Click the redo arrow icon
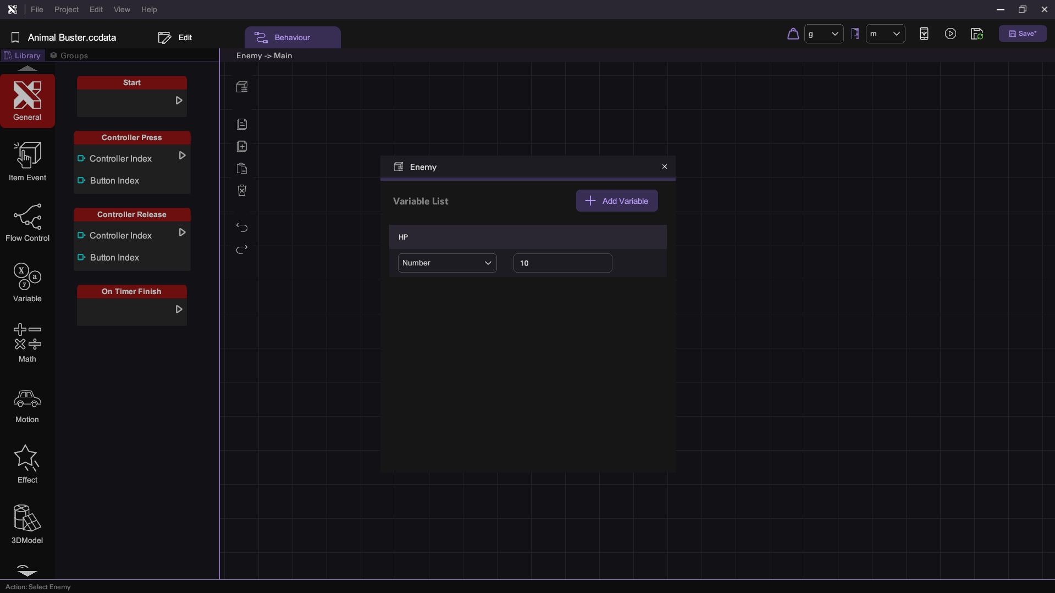 (242, 250)
